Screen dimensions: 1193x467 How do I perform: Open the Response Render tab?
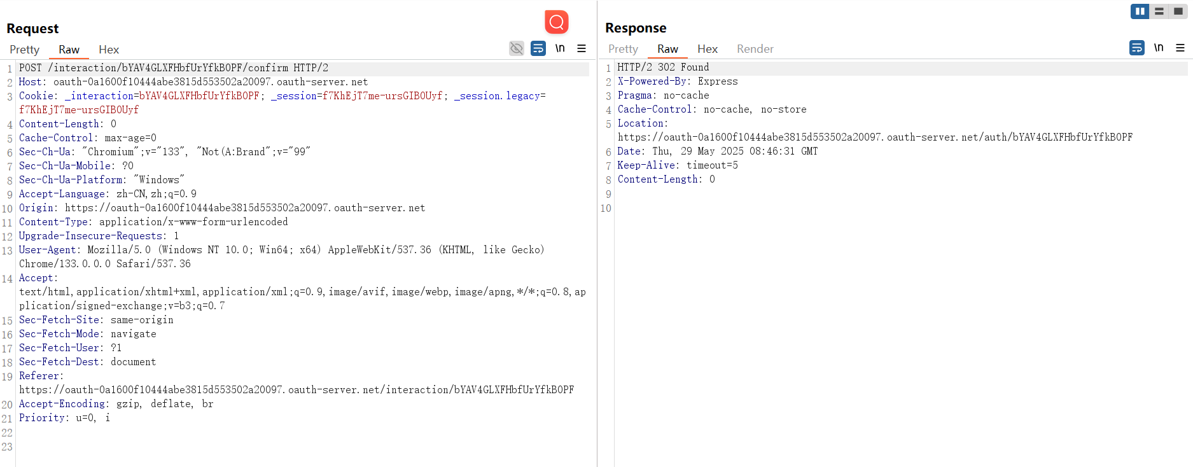(x=755, y=49)
